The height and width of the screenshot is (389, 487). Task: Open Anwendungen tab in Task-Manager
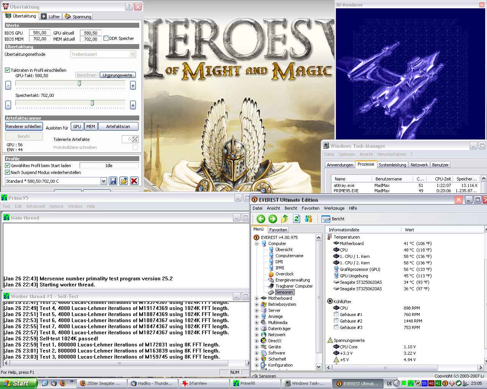pos(340,164)
